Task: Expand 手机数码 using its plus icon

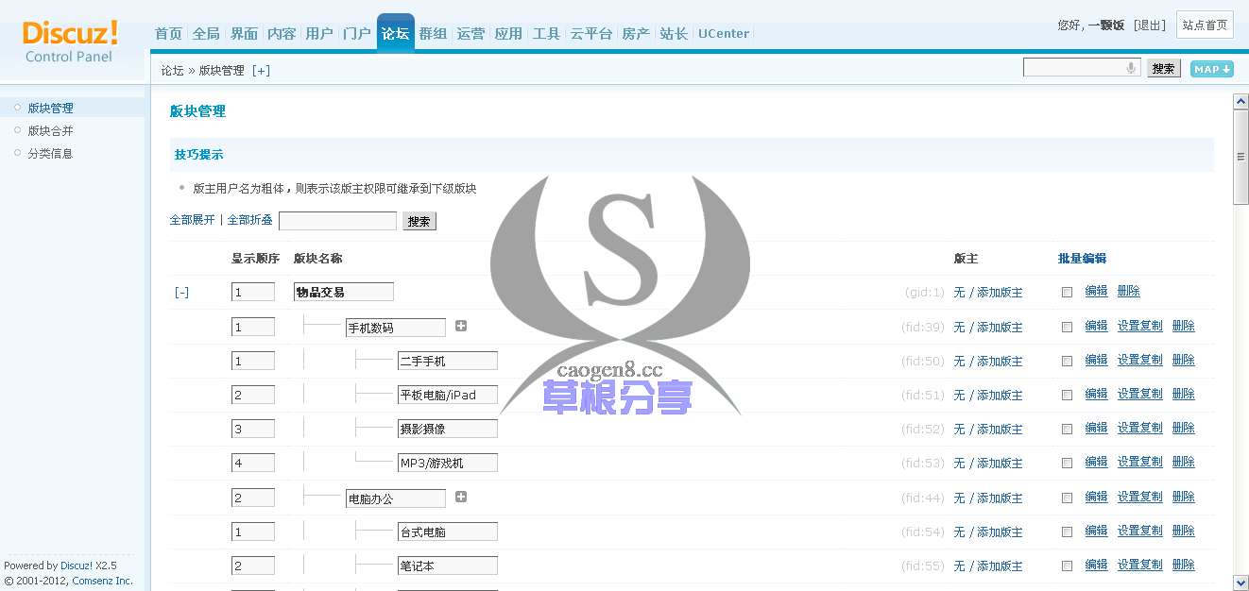Action: (460, 325)
